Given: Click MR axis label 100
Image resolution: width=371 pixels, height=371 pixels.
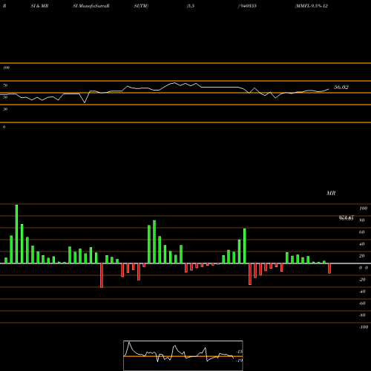Looking at the screenshot, I should [x=363, y=209].
